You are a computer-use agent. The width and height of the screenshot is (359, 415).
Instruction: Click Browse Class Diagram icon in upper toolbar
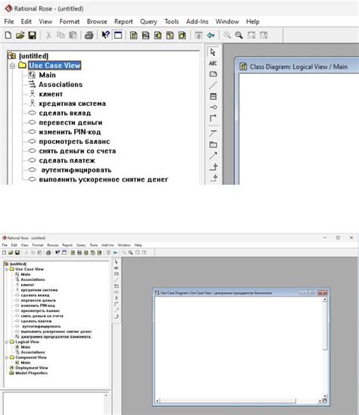(x=133, y=35)
